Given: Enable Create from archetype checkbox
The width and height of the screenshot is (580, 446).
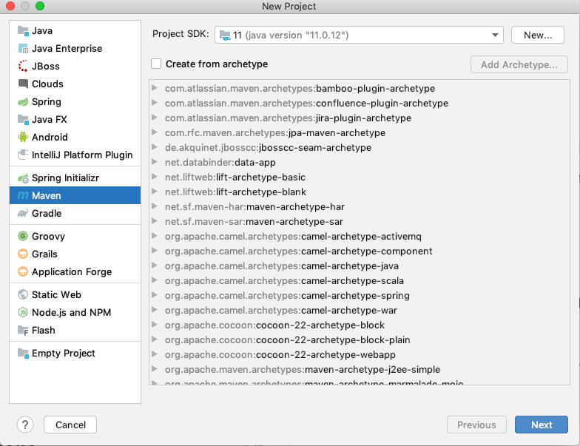Looking at the screenshot, I should click(x=156, y=64).
